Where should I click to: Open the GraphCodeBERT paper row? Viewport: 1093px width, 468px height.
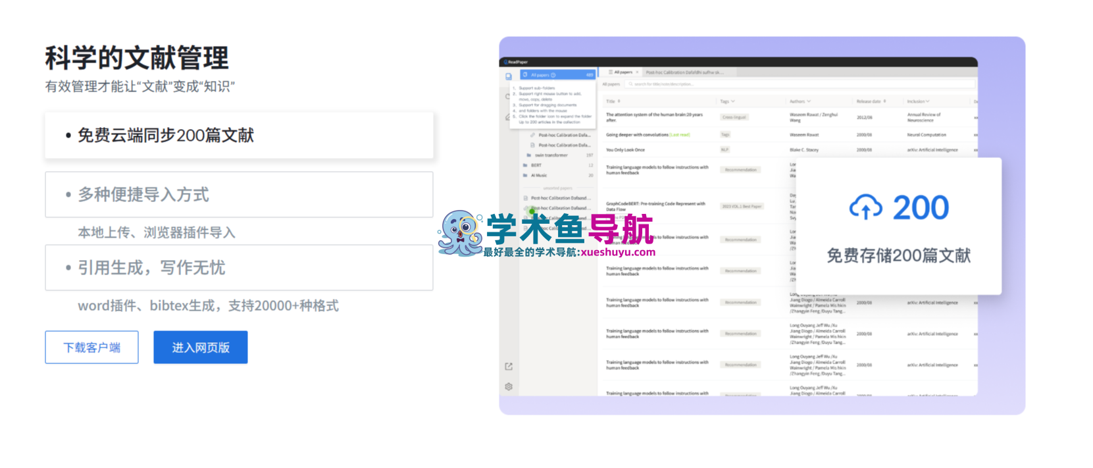click(x=655, y=206)
